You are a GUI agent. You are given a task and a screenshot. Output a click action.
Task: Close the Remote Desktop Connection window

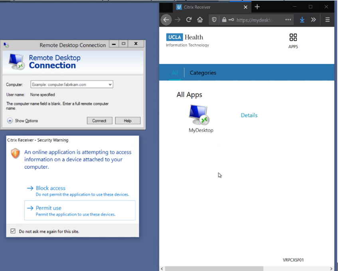[x=136, y=44]
